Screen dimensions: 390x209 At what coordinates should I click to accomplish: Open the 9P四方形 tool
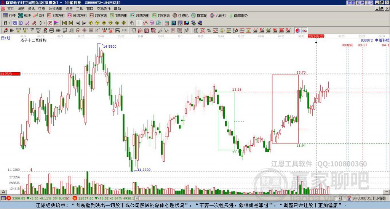pos(77,15)
